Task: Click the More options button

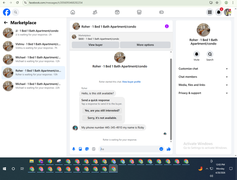Action: (145, 45)
